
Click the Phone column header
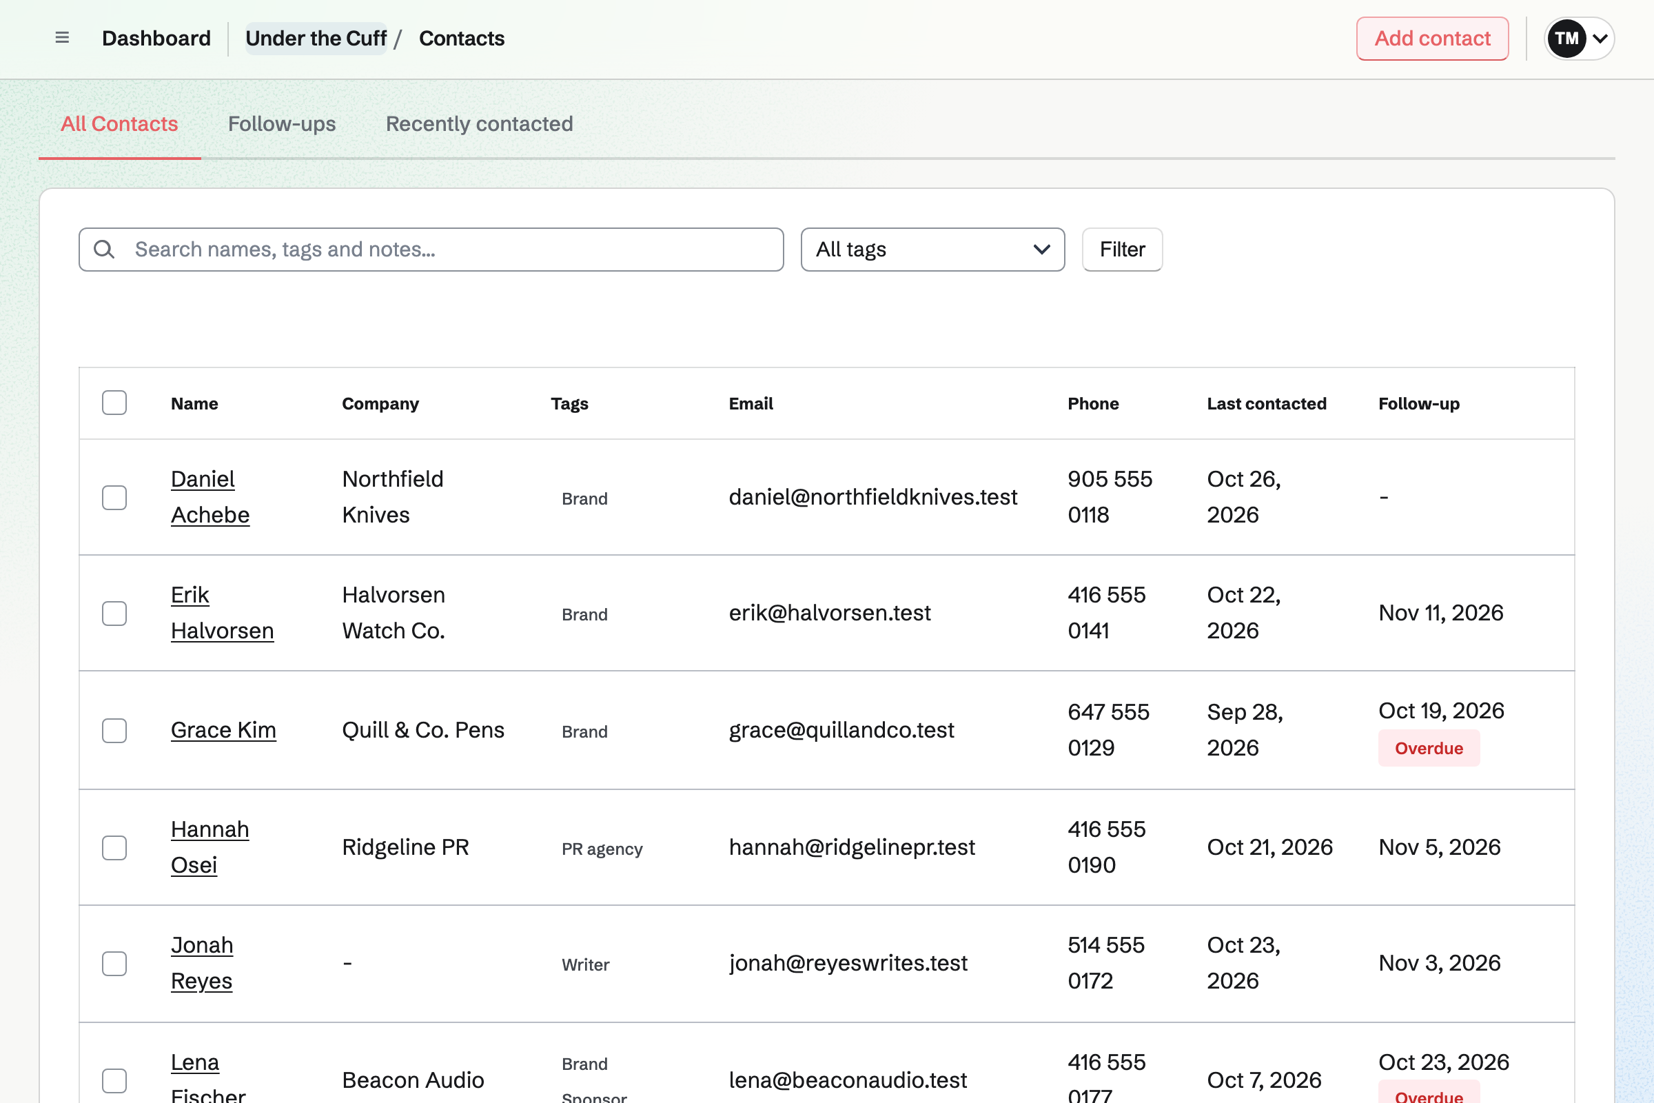click(1093, 404)
